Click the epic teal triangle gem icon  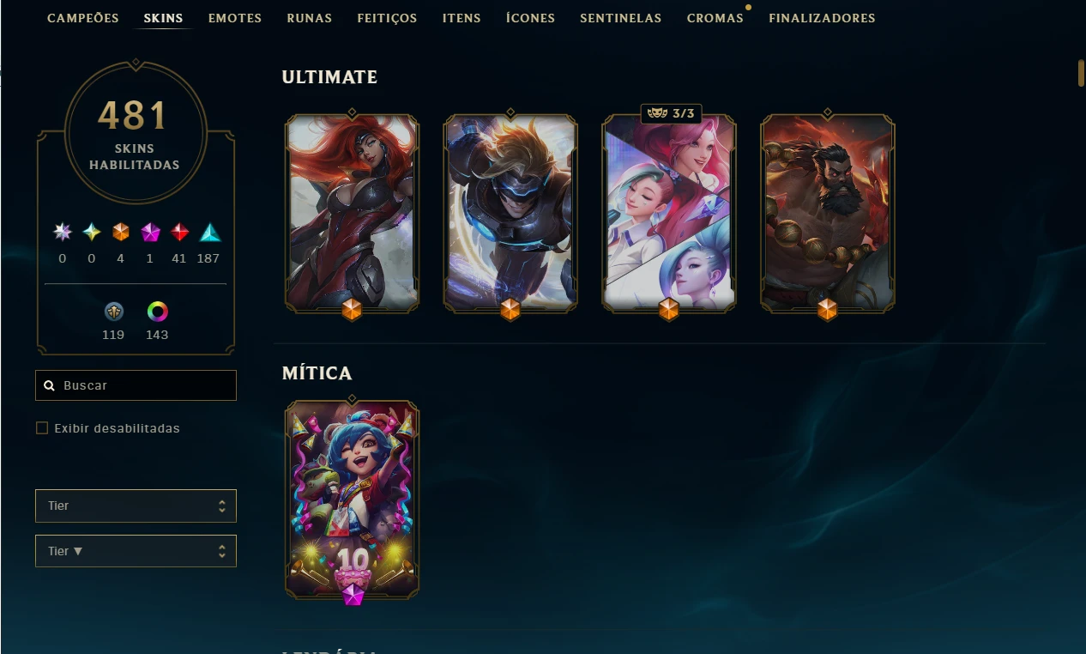point(210,232)
